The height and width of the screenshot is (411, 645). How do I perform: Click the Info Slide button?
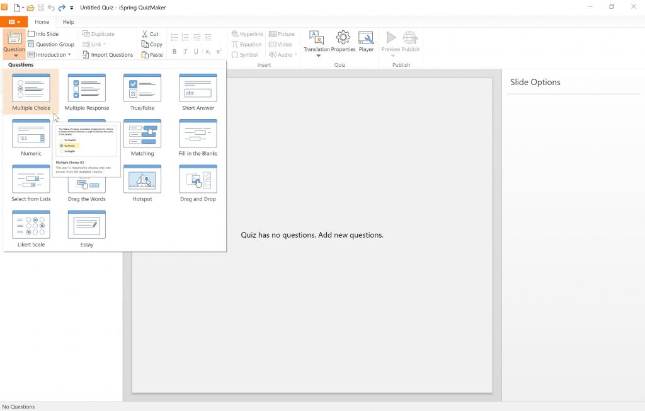coord(43,34)
